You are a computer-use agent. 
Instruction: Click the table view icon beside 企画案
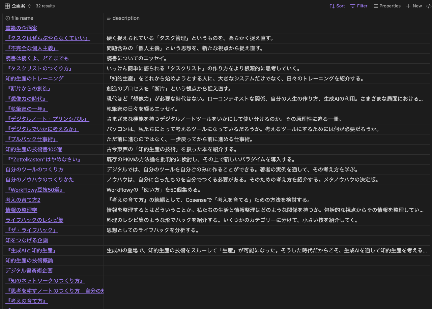(x=7, y=6)
